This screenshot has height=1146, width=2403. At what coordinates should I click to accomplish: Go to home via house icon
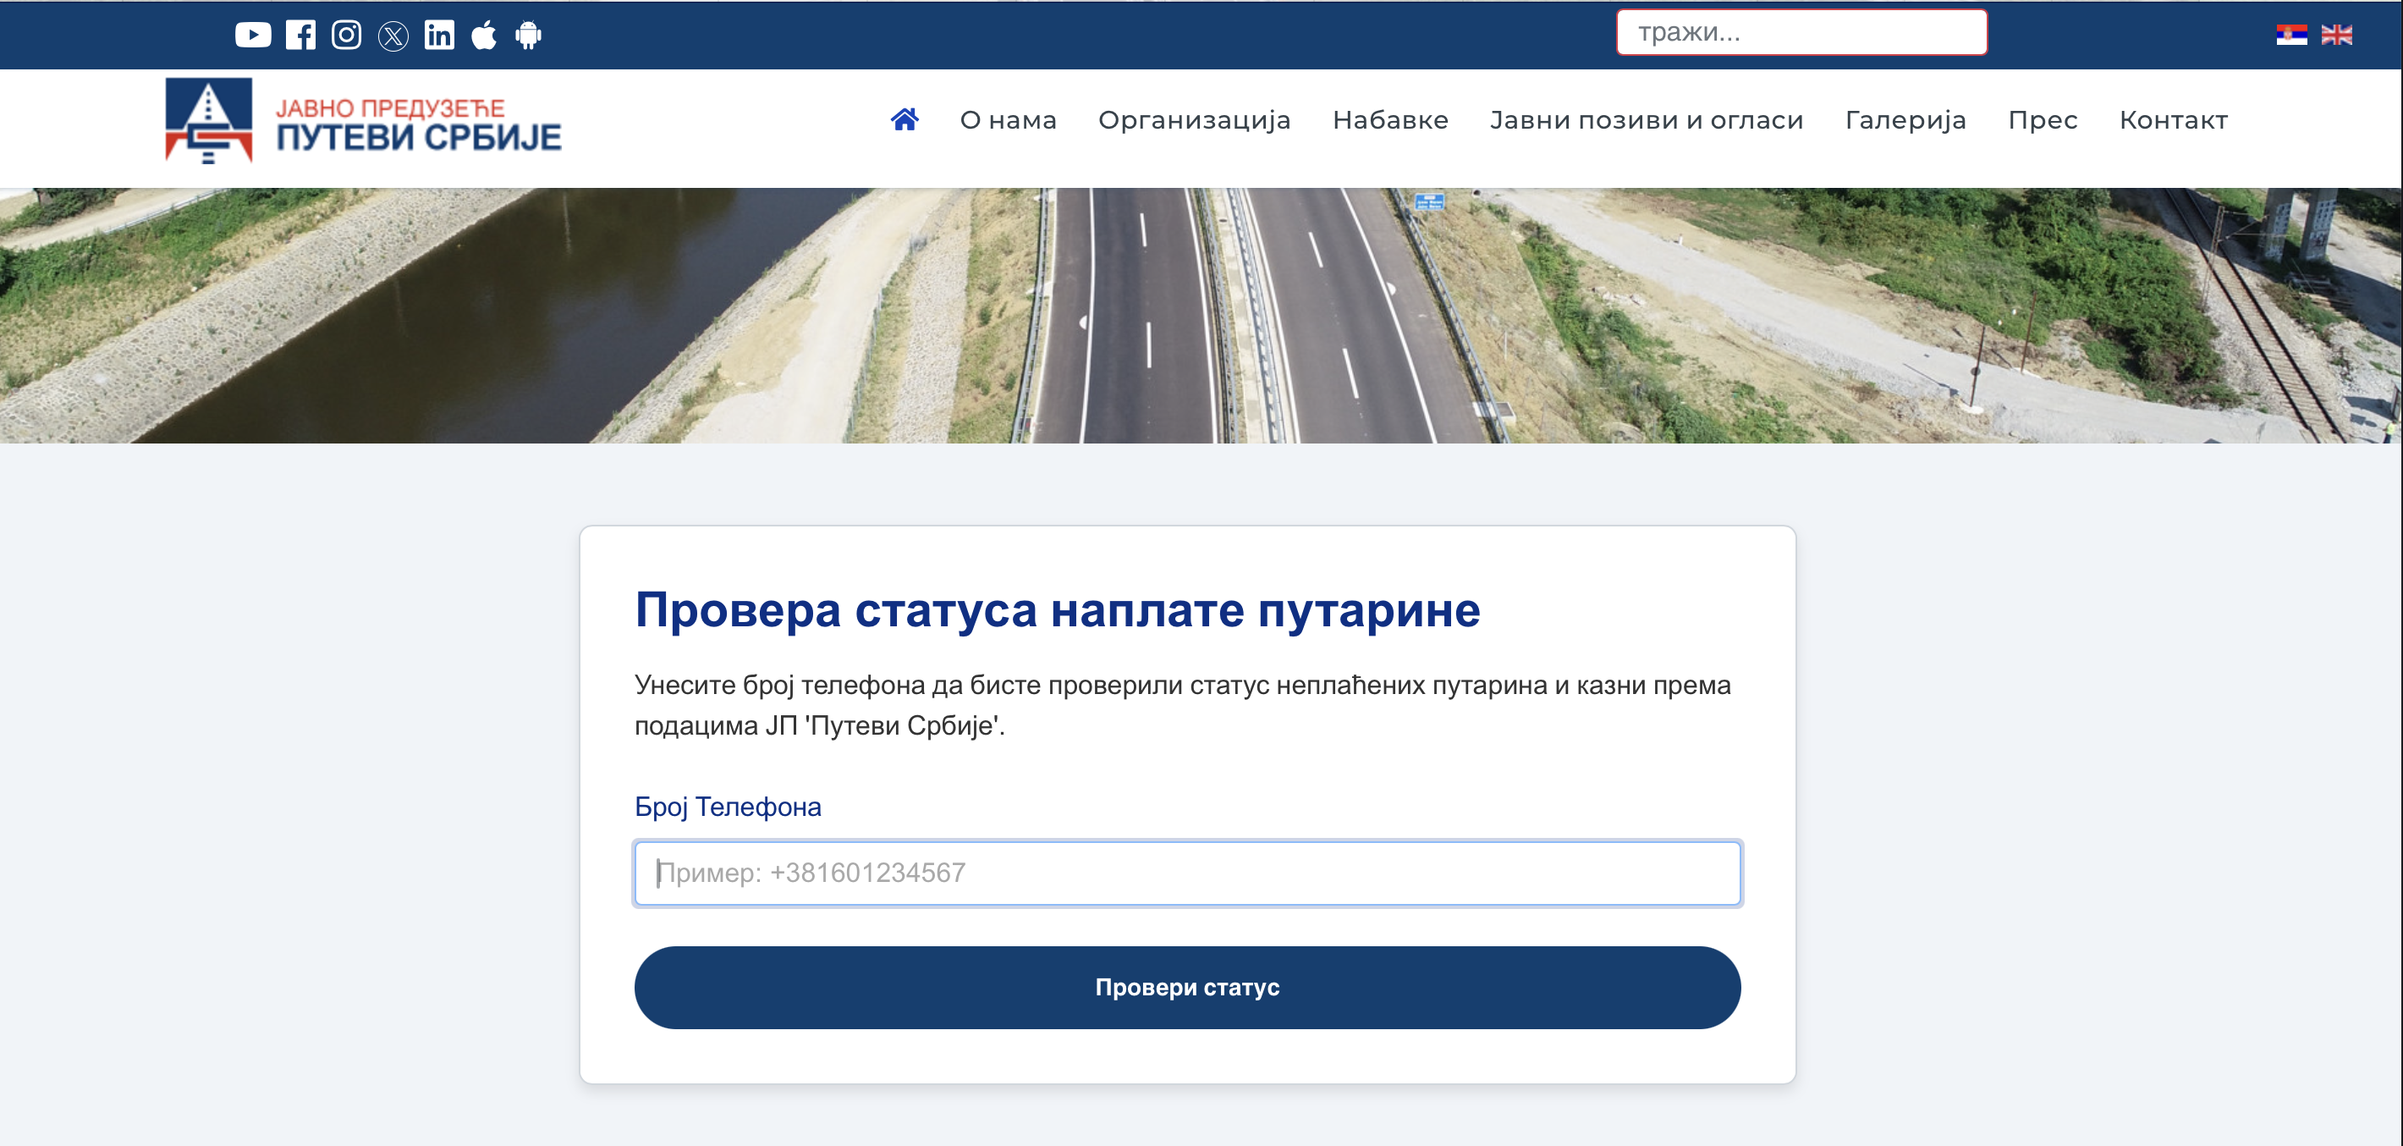[904, 119]
